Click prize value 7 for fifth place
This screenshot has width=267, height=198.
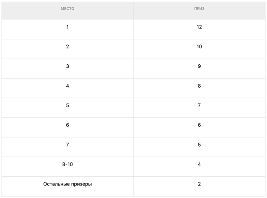pyautogui.click(x=199, y=105)
